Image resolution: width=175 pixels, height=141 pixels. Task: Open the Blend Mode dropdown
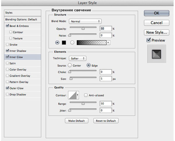tap(85, 21)
